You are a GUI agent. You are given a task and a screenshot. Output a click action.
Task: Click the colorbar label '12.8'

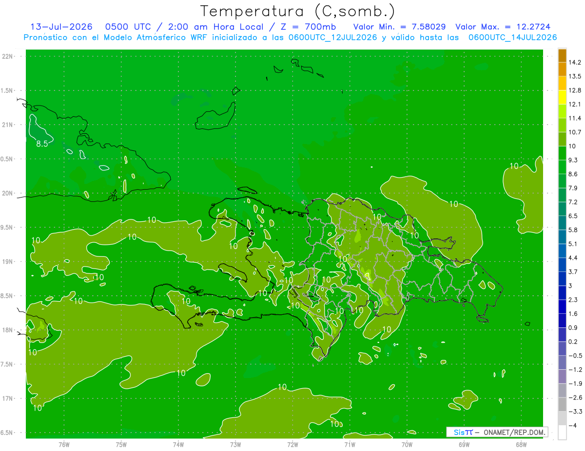point(576,90)
